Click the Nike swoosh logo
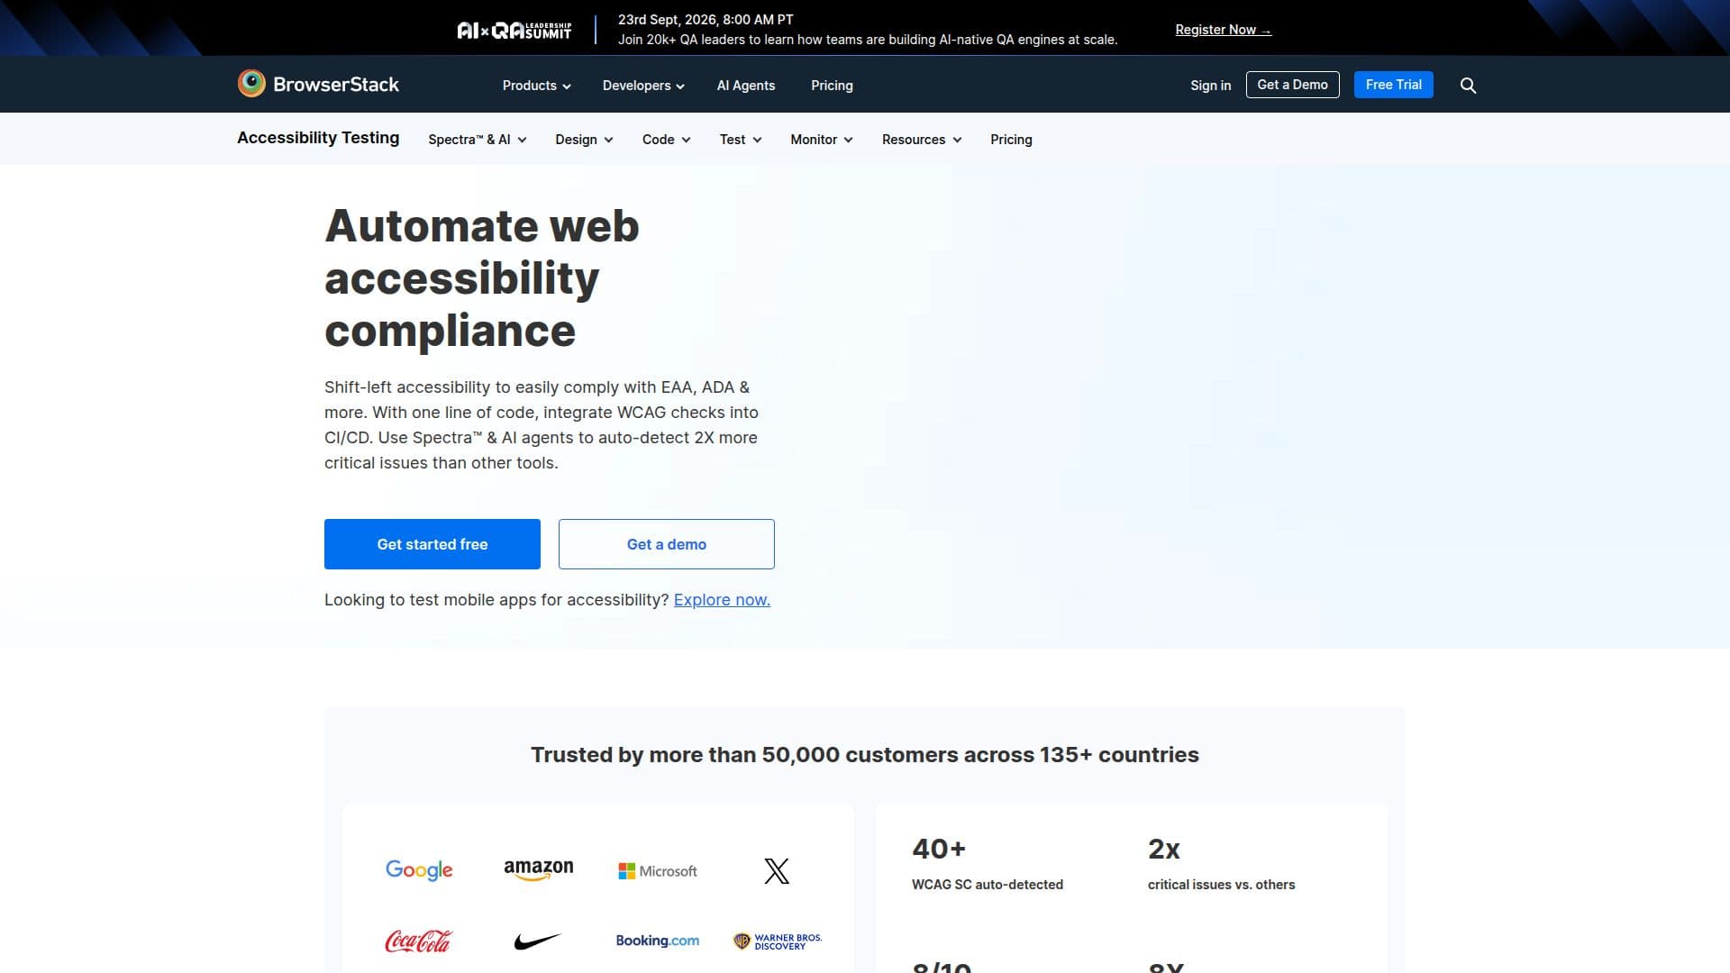This screenshot has height=973, width=1730. (x=538, y=941)
